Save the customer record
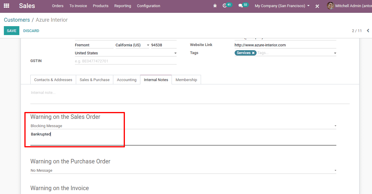The height and width of the screenshot is (194, 372). pos(12,31)
